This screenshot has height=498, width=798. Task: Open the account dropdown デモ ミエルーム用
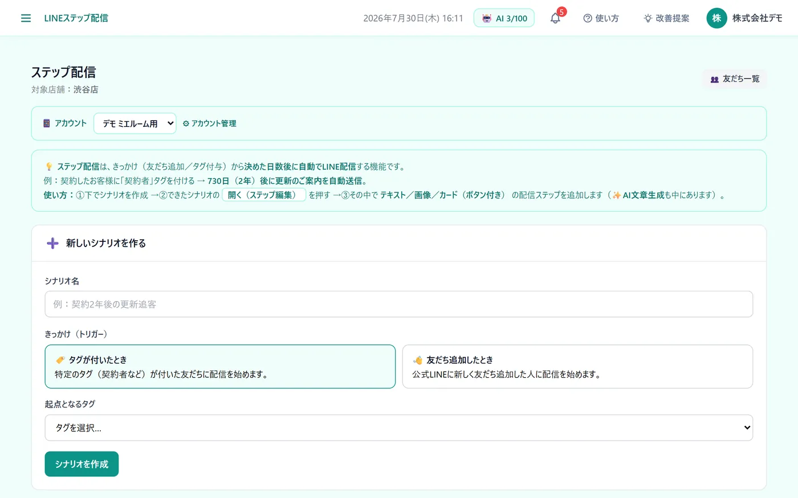click(135, 124)
